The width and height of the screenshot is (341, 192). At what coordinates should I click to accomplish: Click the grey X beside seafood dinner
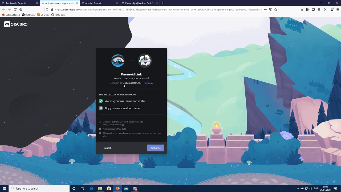tap(101, 108)
